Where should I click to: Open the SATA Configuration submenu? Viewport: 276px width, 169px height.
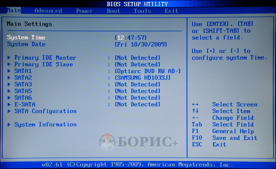tap(46, 111)
